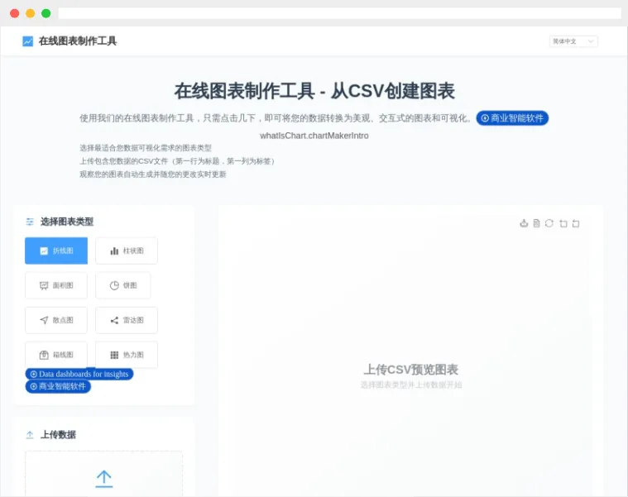Click the 上传CSV预览图表 placeholder text
628x497 pixels.
coord(411,370)
